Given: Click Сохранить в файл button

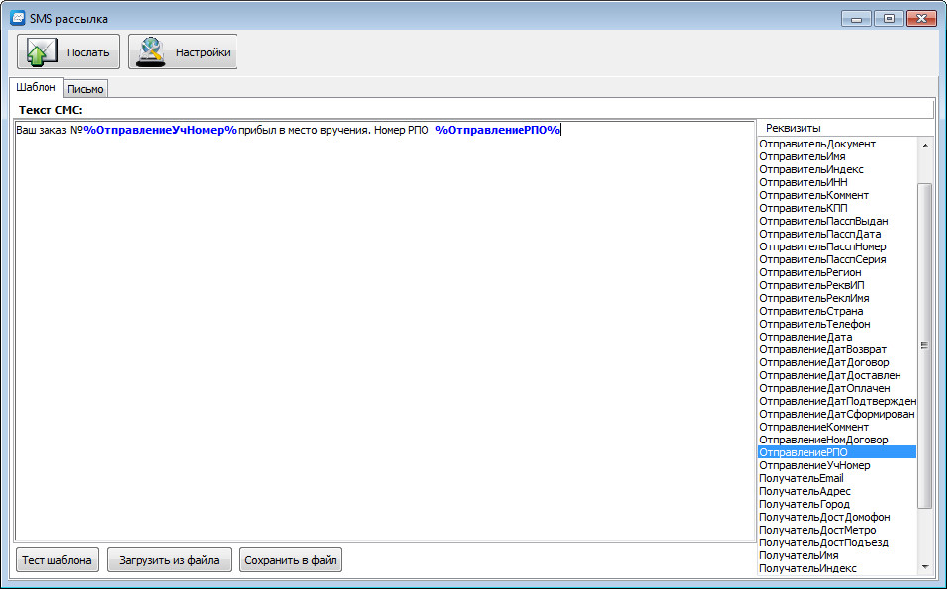Looking at the screenshot, I should [291, 560].
